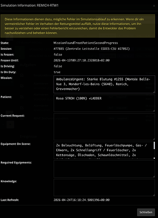158x218 pixels.
Task: Click into the Mission text area
Action: (x=104, y=84)
